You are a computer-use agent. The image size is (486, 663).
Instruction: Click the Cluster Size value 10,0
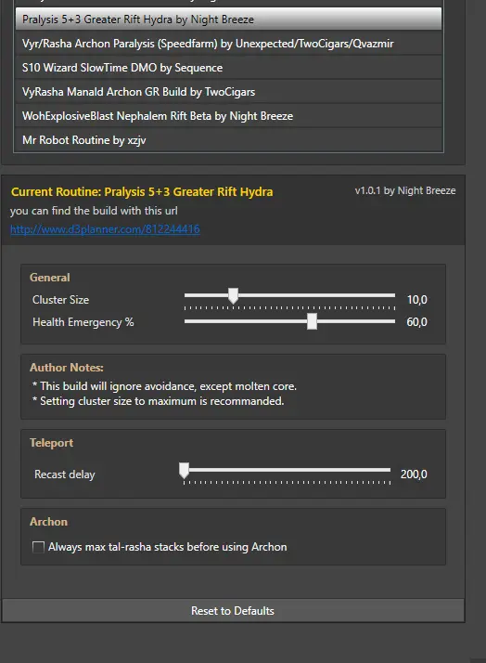point(416,300)
